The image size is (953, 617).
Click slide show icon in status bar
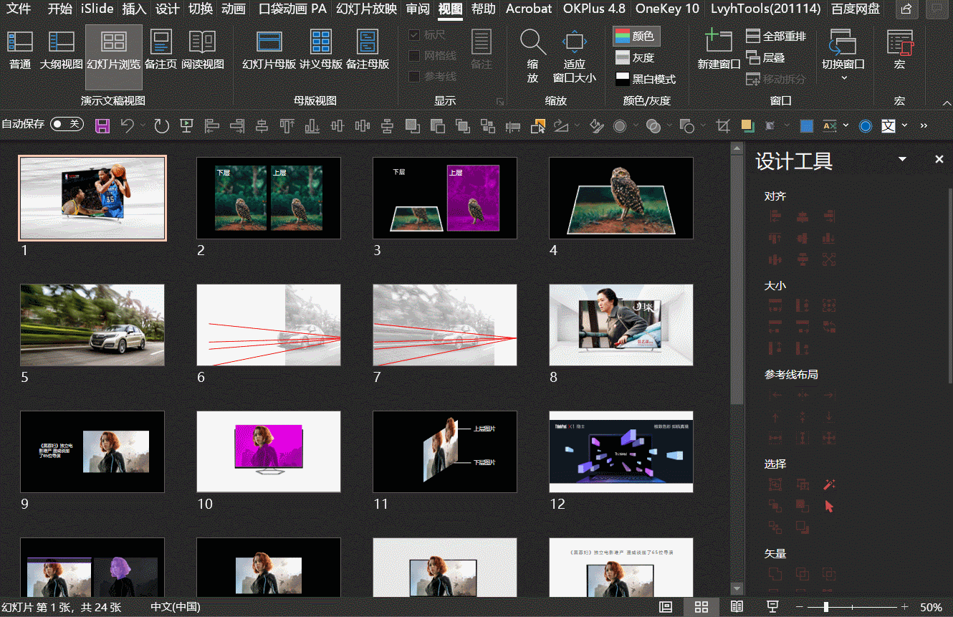tap(772, 607)
